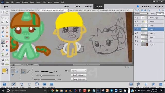Select the Smart Brush tool
Screen dimensions: 165x93
[3, 32]
